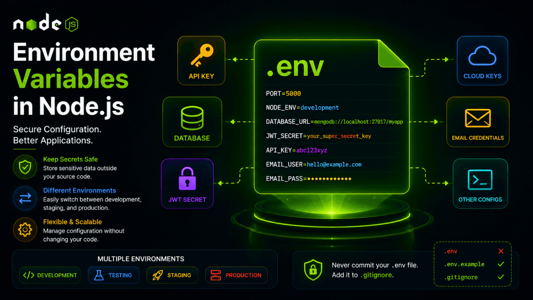Click 'Manage configuration without' description
This screenshot has height=300, width=533.
84,231
